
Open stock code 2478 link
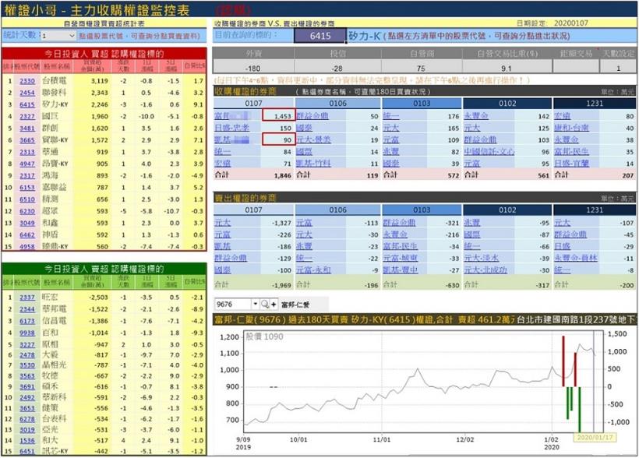pos(27,355)
